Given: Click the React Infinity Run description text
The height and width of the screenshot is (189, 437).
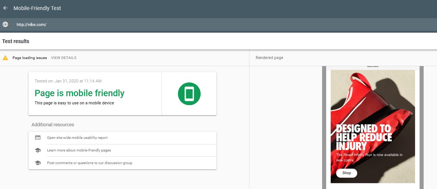Looking at the screenshot, I should (369, 157).
